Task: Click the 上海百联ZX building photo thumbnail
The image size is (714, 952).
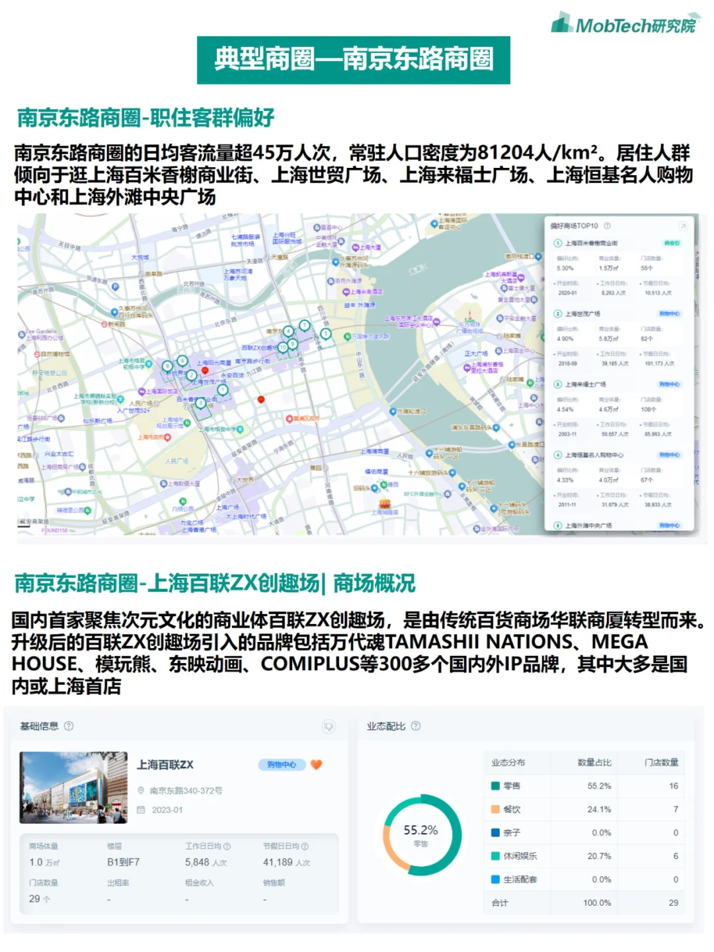Action: point(73,787)
